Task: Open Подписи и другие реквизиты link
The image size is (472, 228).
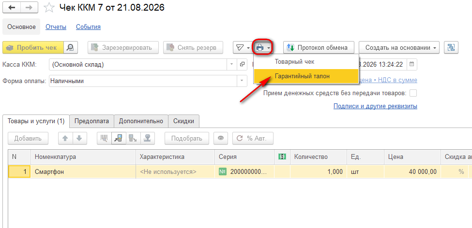Action: pyautogui.click(x=375, y=106)
